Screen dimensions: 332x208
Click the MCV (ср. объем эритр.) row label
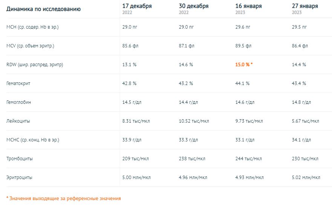tap(31, 46)
